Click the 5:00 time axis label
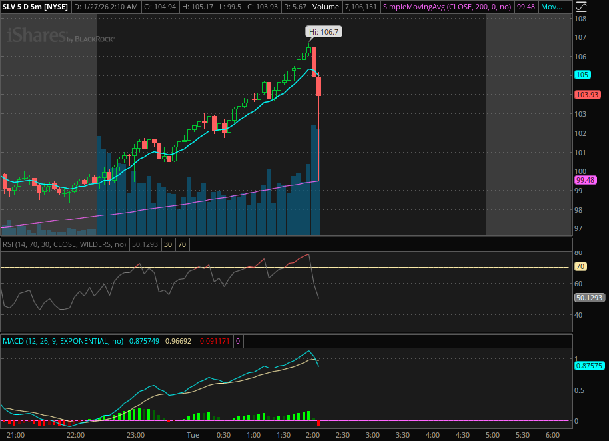This screenshot has height=441, width=609. pos(492,435)
